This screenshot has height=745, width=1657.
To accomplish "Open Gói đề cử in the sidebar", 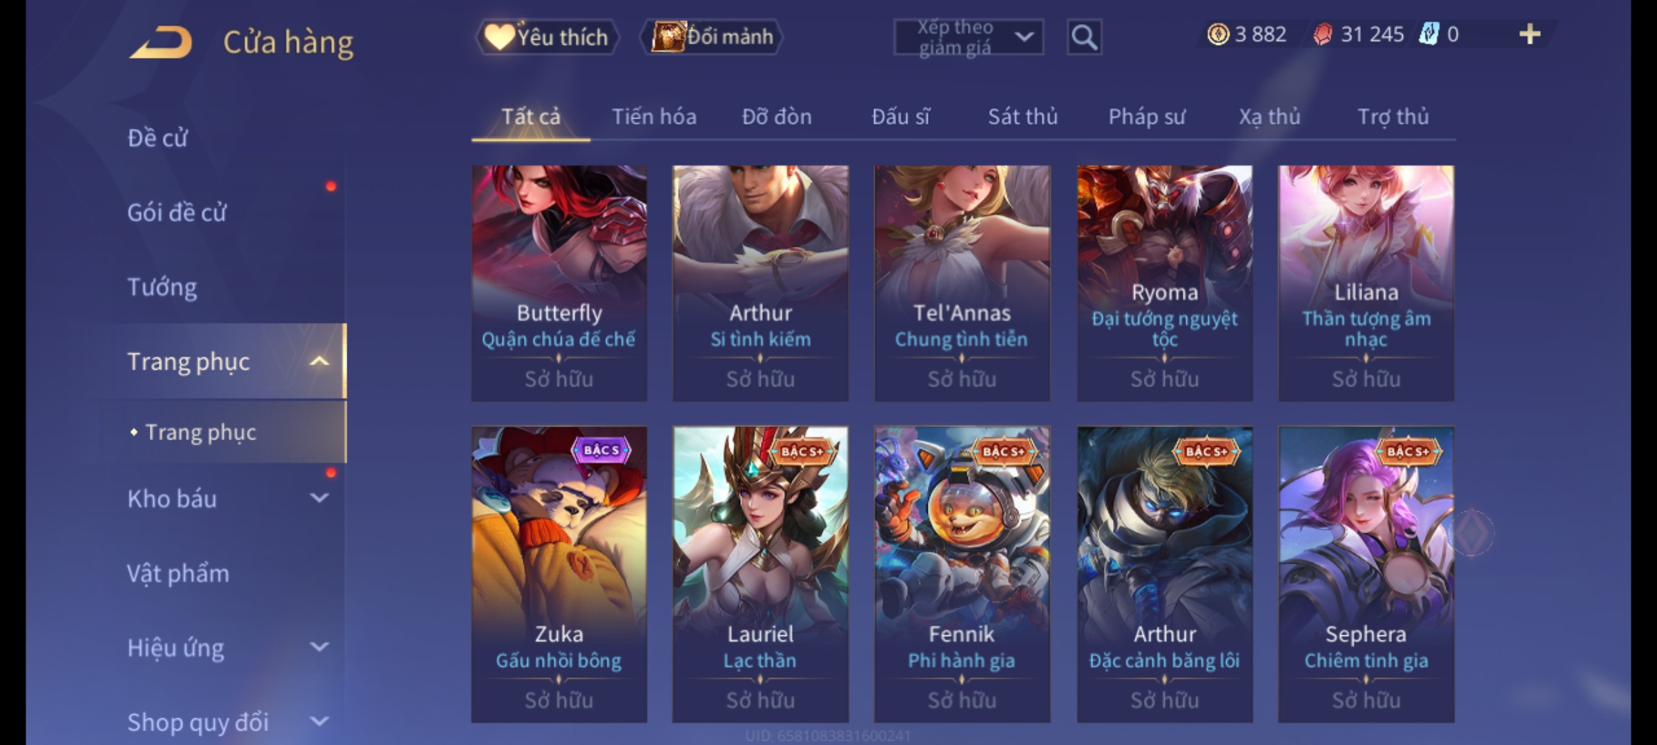I will click(x=176, y=212).
